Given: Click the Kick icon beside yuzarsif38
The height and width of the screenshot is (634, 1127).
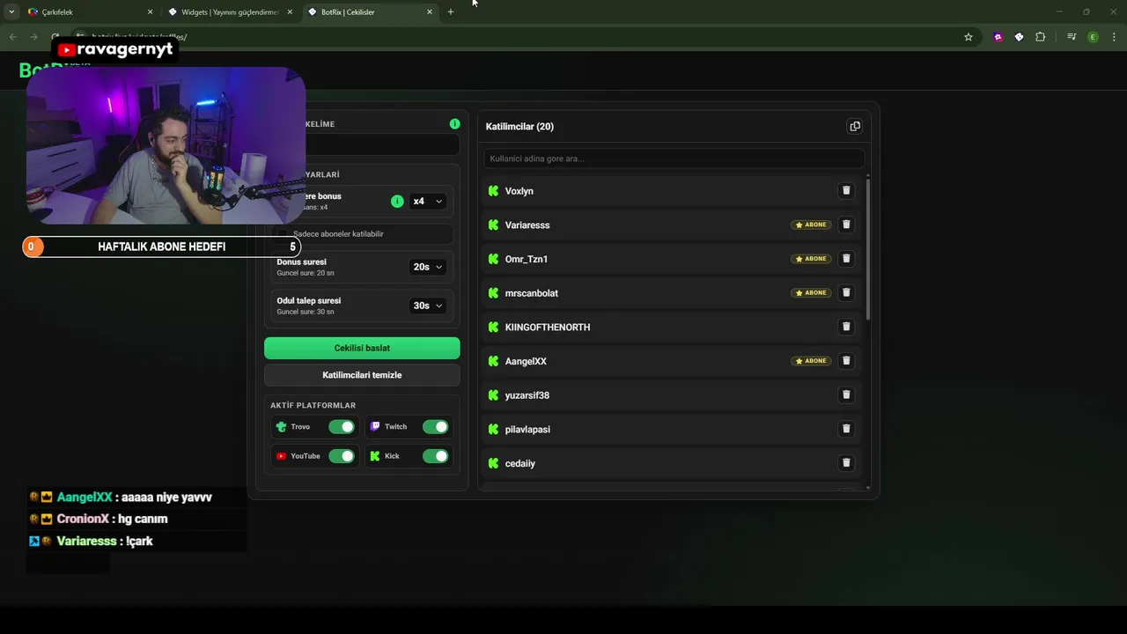Looking at the screenshot, I should [x=494, y=395].
